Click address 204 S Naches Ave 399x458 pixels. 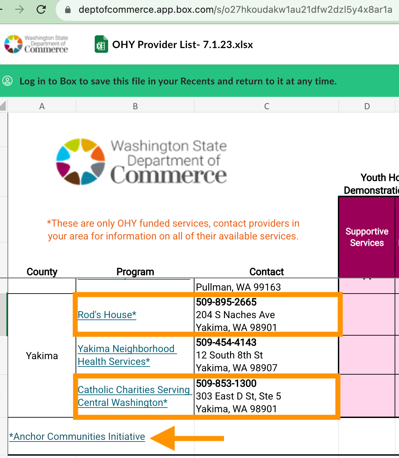[235, 315]
